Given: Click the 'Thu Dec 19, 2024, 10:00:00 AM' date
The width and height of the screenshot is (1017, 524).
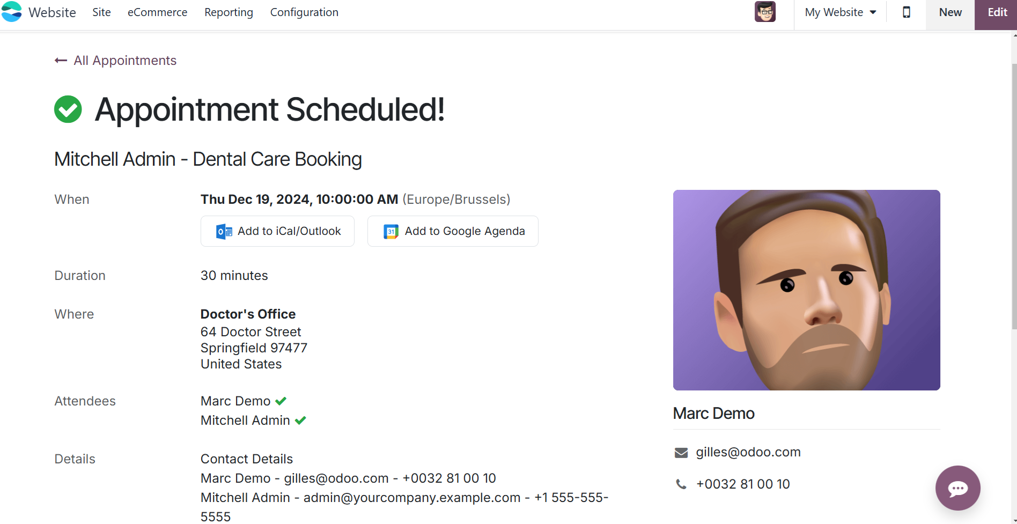Looking at the screenshot, I should [299, 200].
